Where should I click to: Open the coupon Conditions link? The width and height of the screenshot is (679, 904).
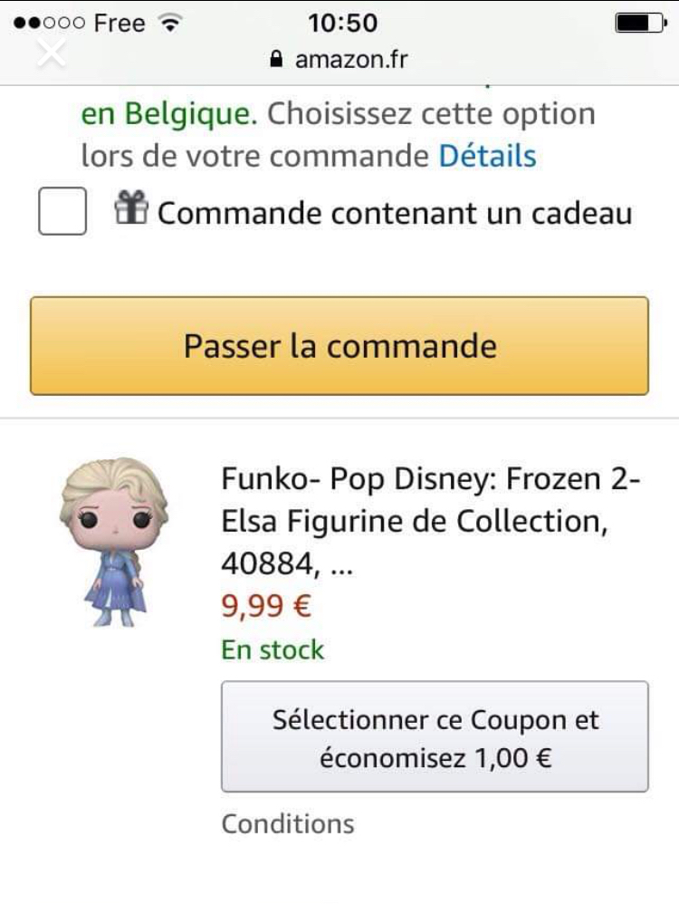click(288, 823)
